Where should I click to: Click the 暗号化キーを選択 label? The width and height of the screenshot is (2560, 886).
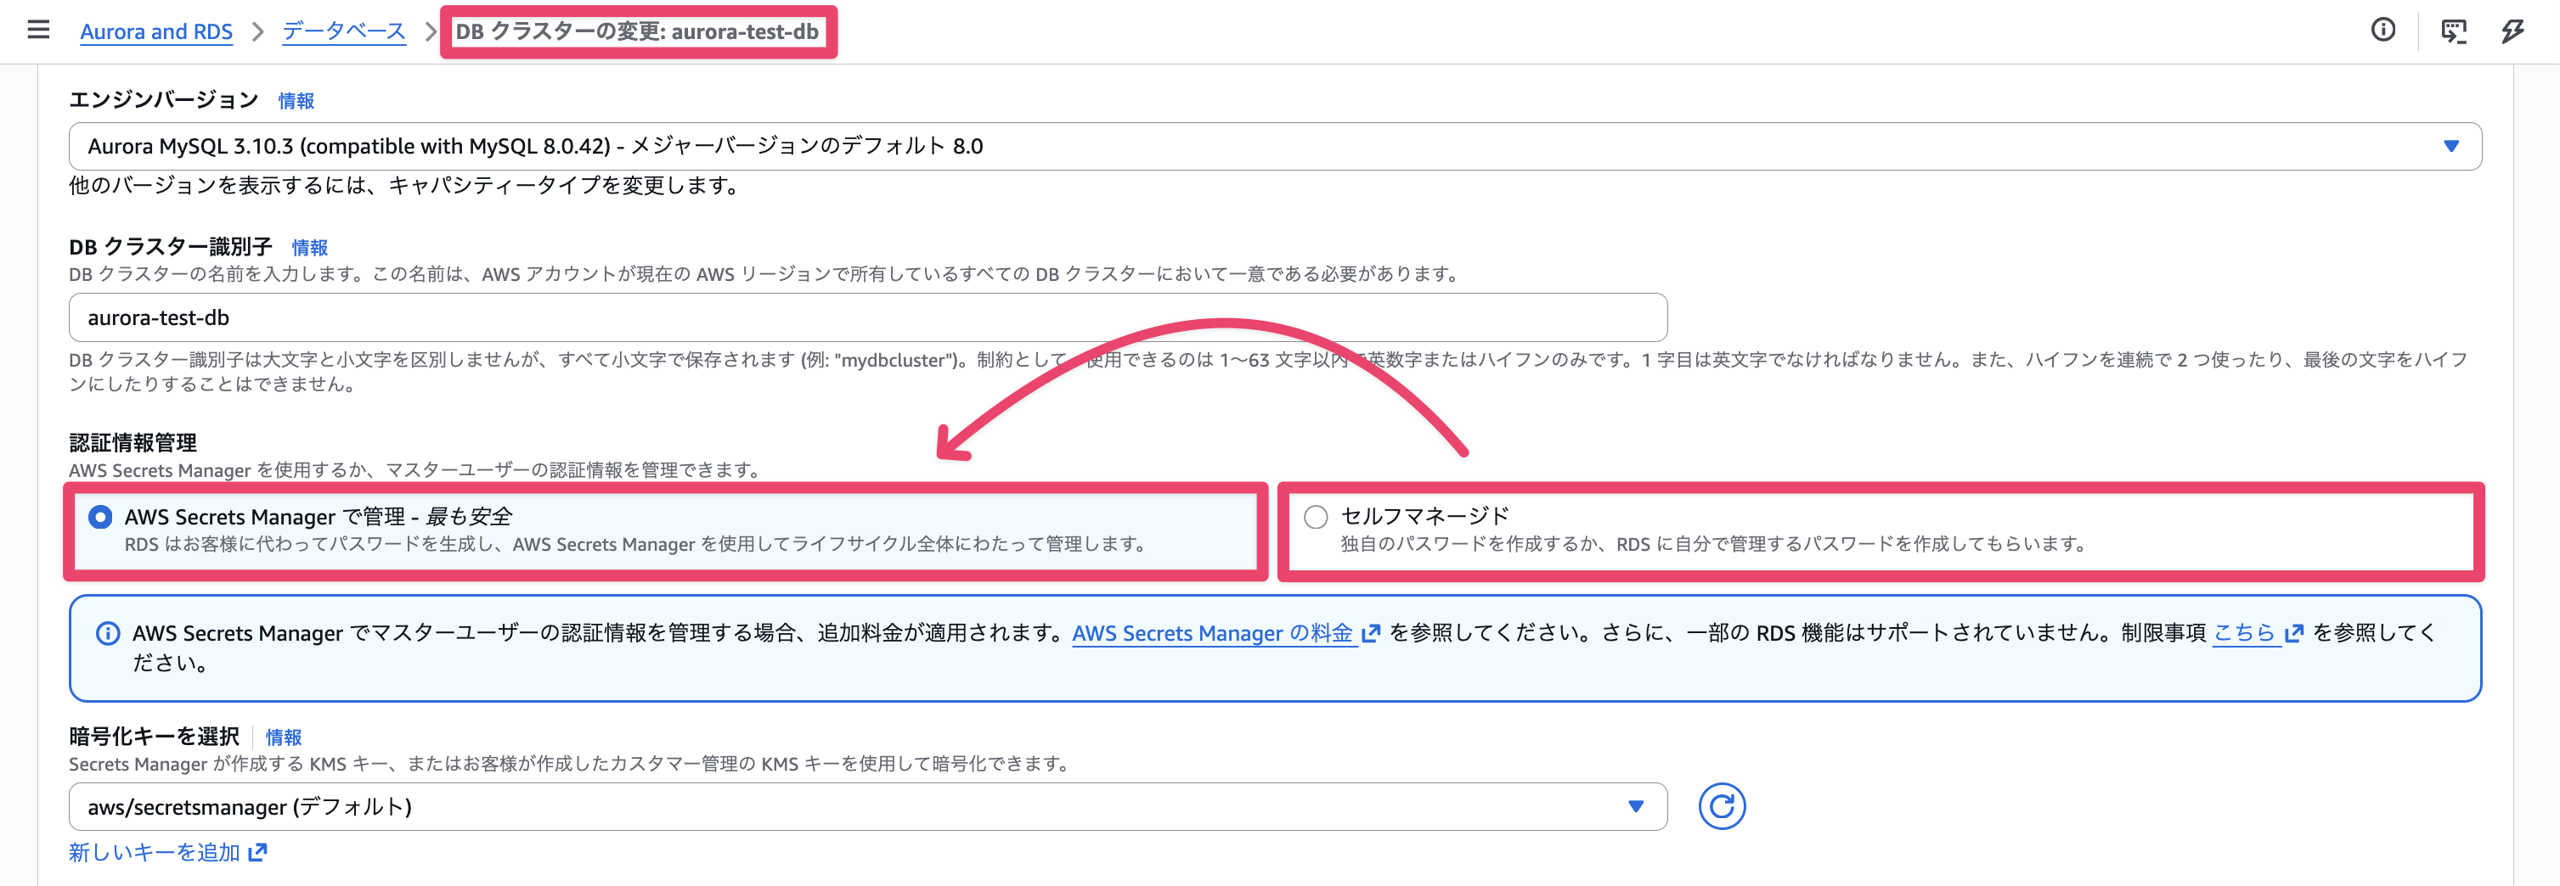154,736
